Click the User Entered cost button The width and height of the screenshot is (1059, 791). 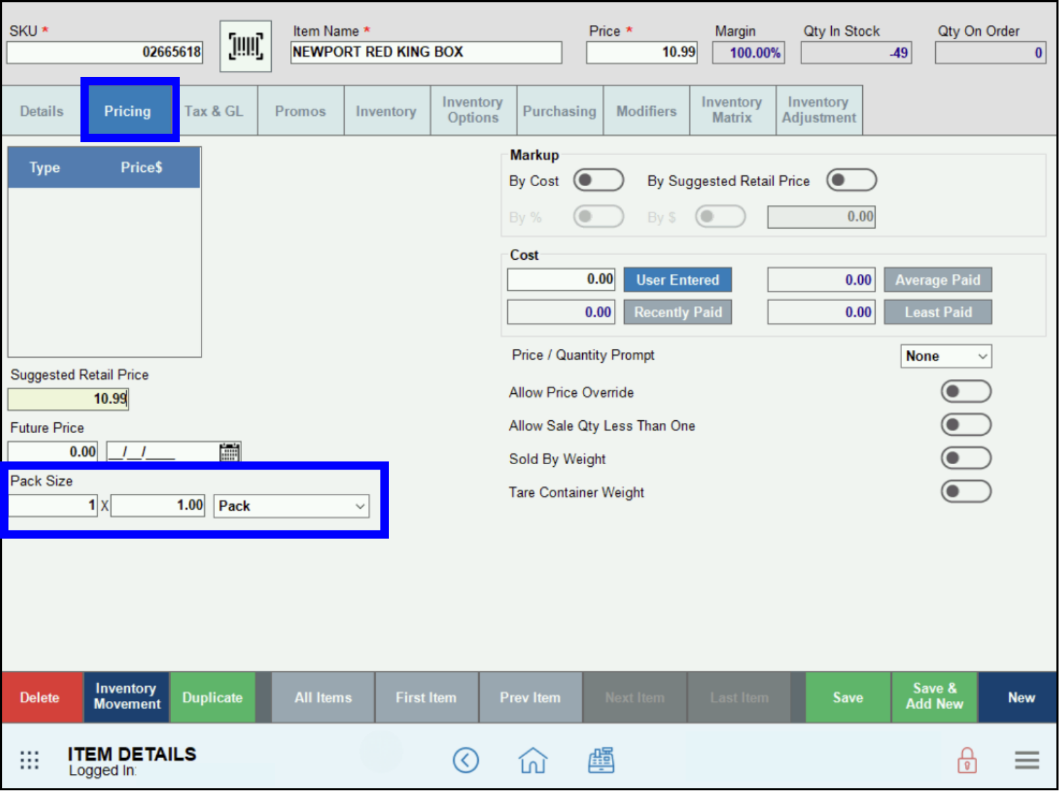[678, 279]
